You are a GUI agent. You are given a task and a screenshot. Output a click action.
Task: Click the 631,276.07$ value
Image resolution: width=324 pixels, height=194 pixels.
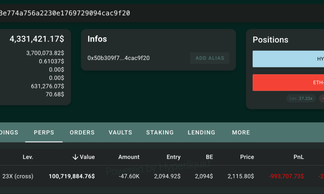pos(48,86)
